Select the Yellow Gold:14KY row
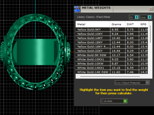The image size is (154, 115). (x=112, y=38)
